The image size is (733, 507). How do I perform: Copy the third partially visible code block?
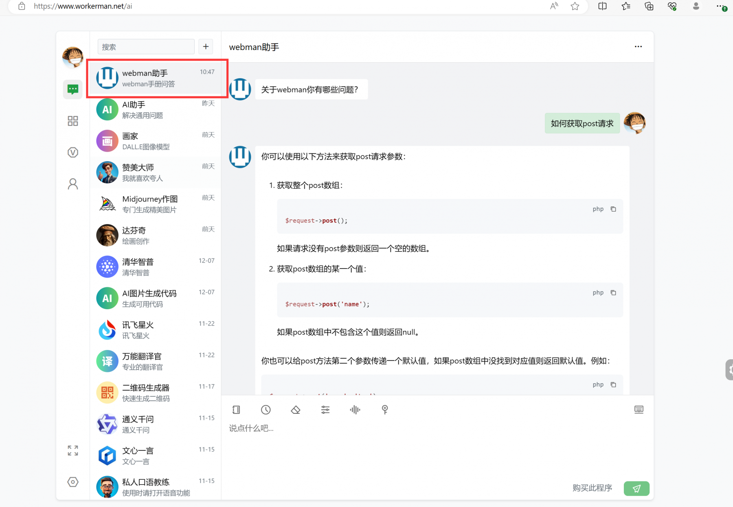point(613,385)
